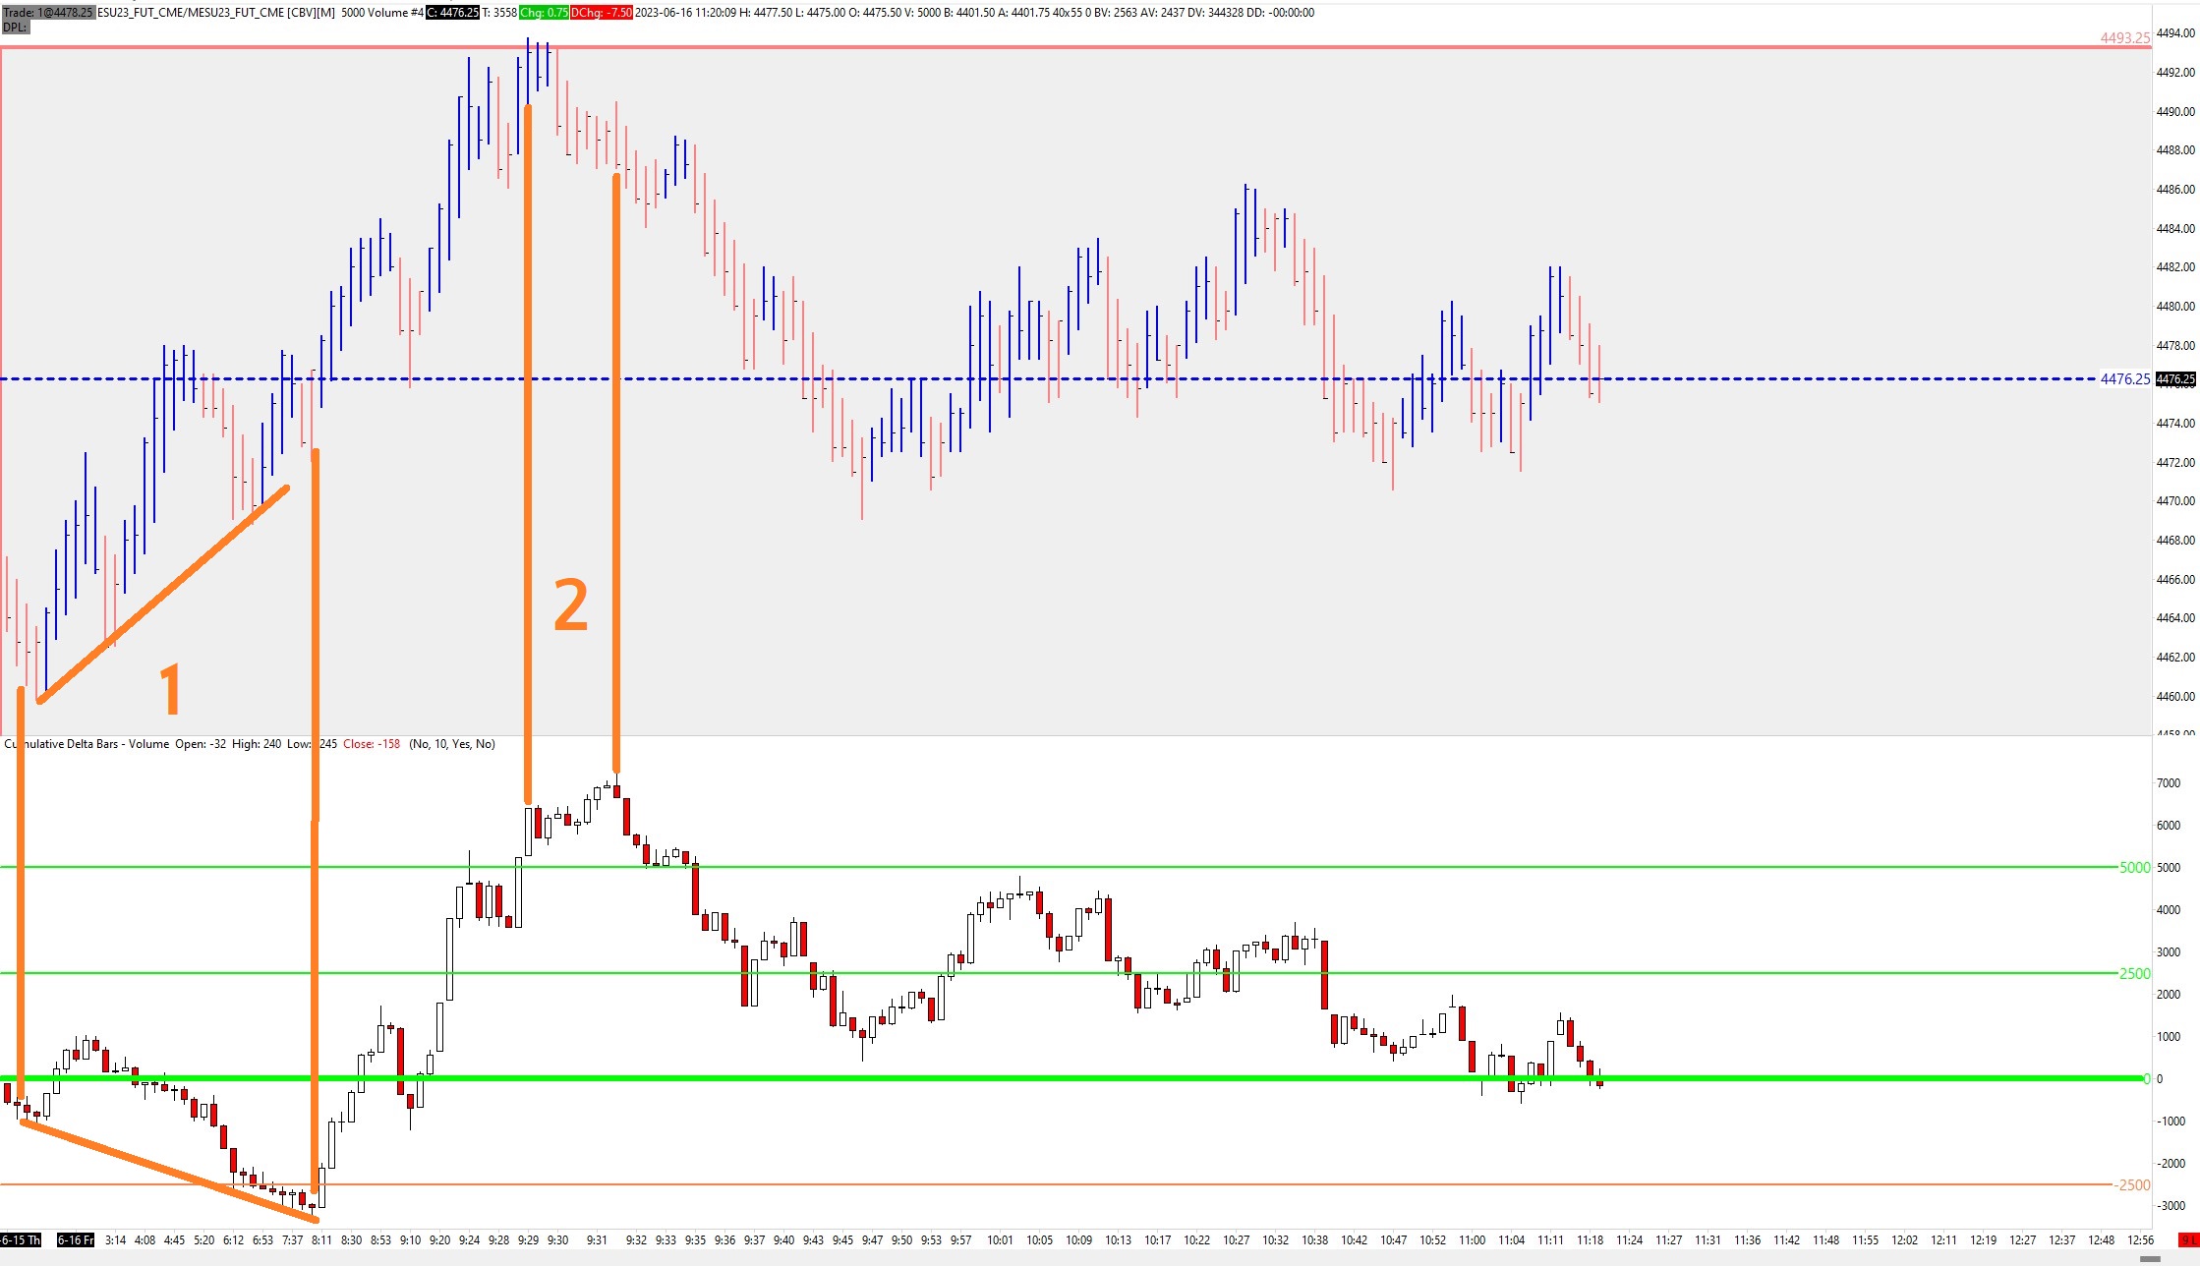Viewport: 2200px width, 1266px height.
Task: Click the green 2500 delta level label
Action: coord(2134,973)
